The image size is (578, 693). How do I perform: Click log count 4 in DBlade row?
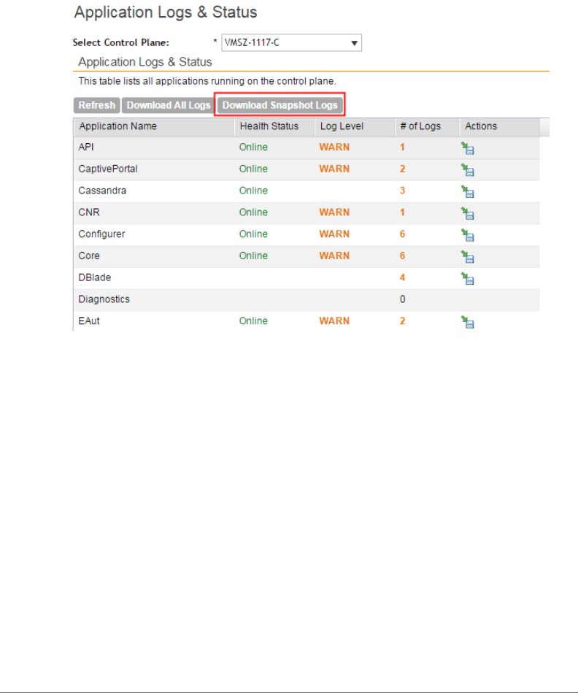click(402, 277)
